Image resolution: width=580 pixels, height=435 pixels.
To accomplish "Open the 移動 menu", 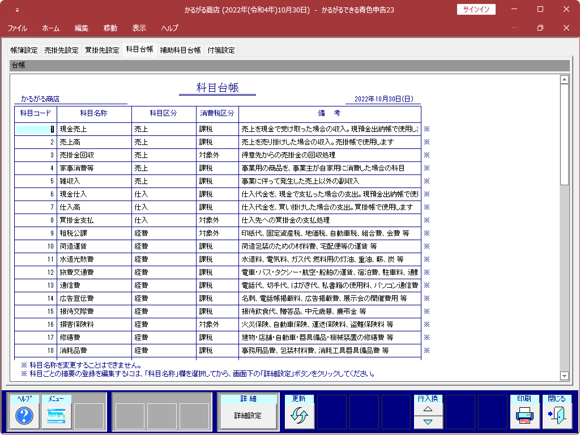I will (x=110, y=28).
